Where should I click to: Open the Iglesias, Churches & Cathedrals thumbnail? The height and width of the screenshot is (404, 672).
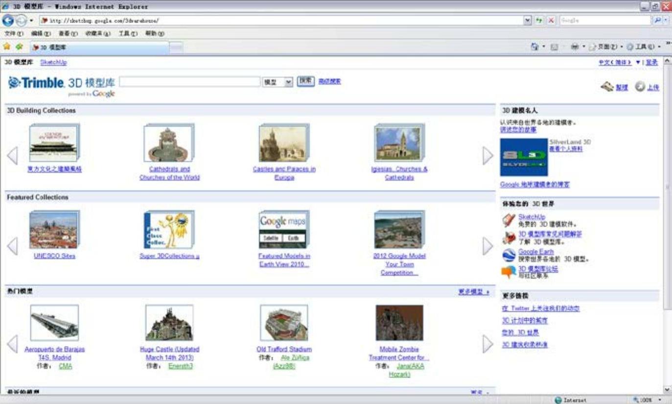click(x=399, y=143)
